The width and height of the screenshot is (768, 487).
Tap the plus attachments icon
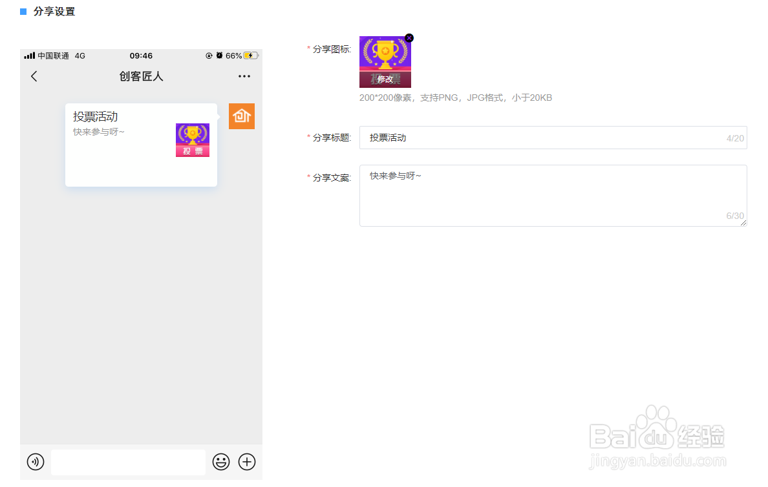click(x=247, y=462)
